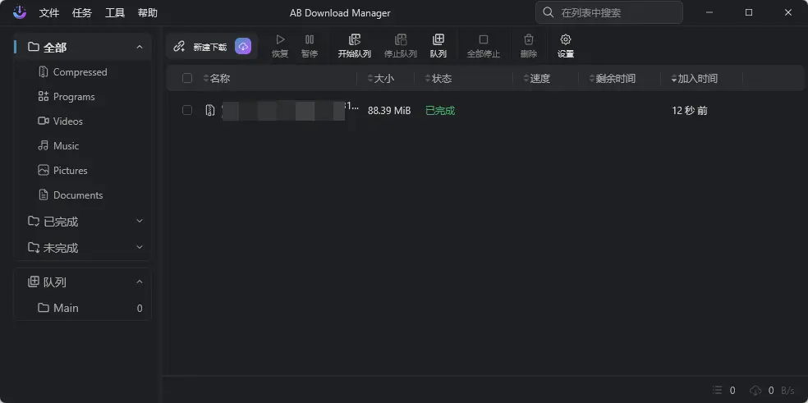808x403 pixels.
Task: Expand the 未完成 chevron
Action: click(x=139, y=247)
